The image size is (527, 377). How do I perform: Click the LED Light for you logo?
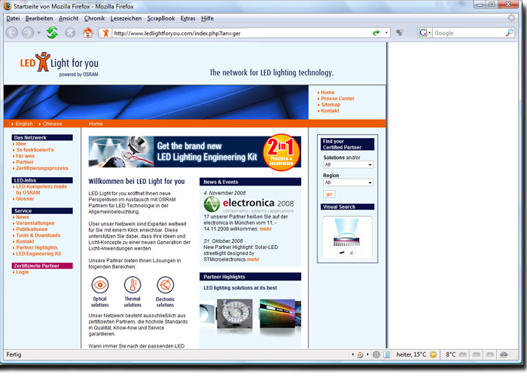click(59, 64)
